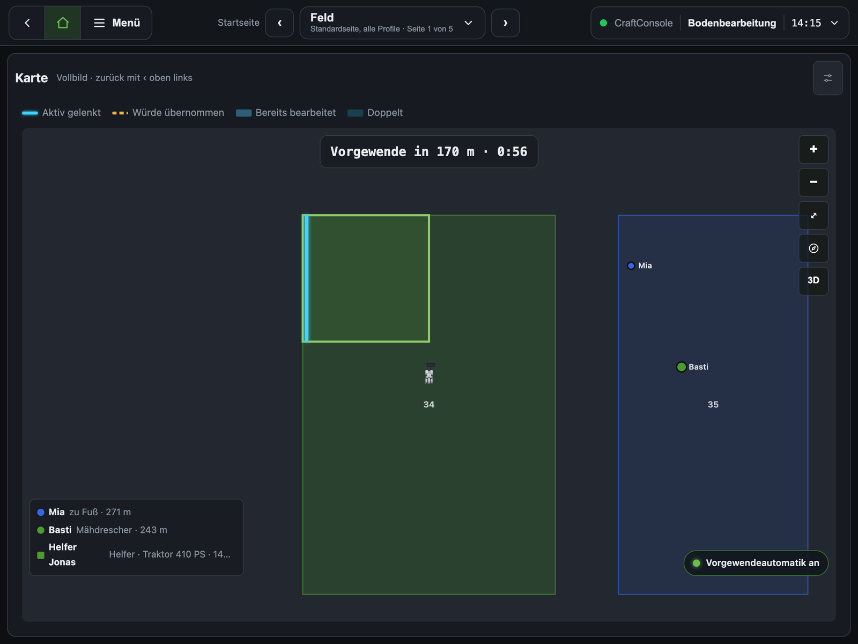
Task: Zoom in on the map
Action: click(813, 149)
